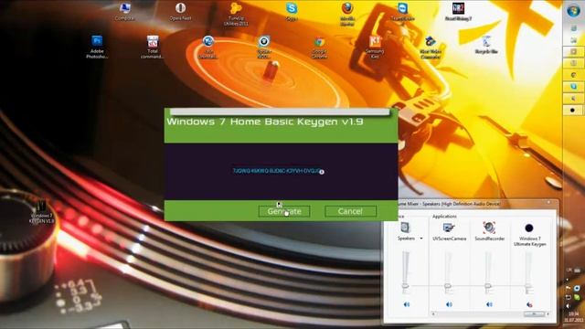585x329 pixels.
Task: Open the Mozilla Firefox desktop icon
Action: pos(347,15)
